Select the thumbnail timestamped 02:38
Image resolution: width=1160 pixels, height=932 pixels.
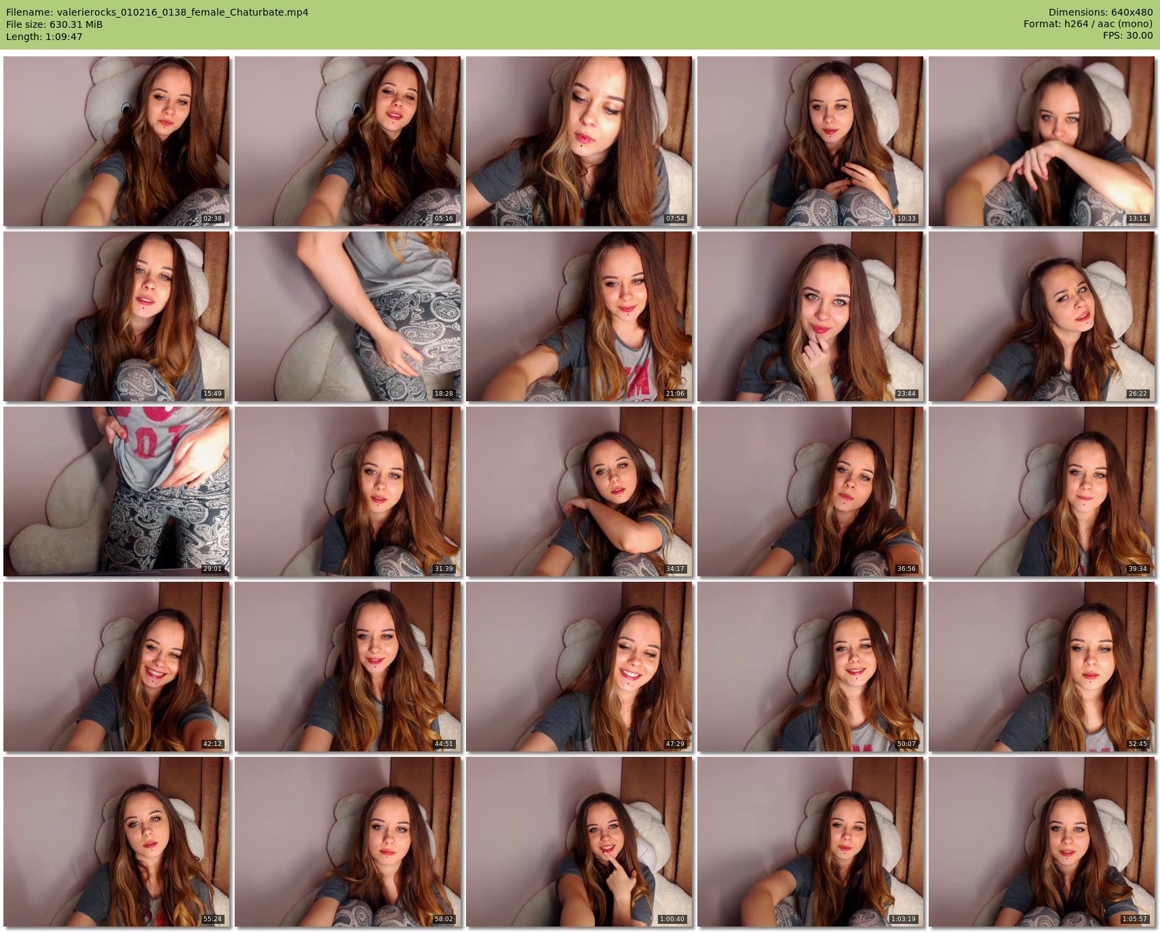click(x=116, y=141)
